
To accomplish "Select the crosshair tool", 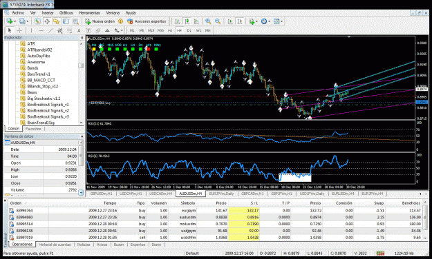I will pos(19,30).
